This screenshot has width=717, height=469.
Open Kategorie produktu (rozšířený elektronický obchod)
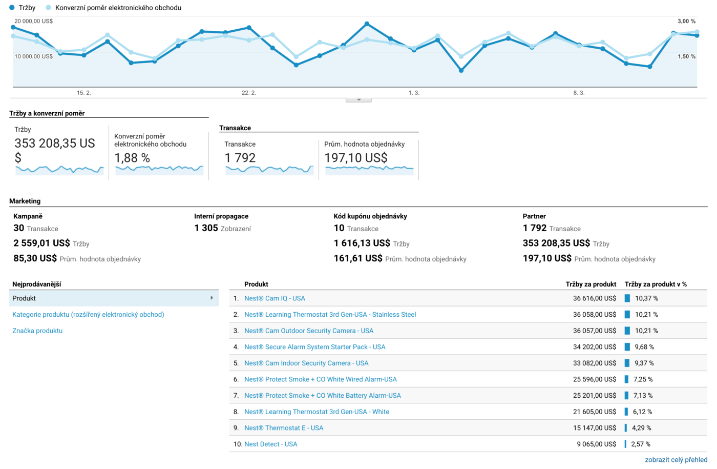tap(88, 314)
